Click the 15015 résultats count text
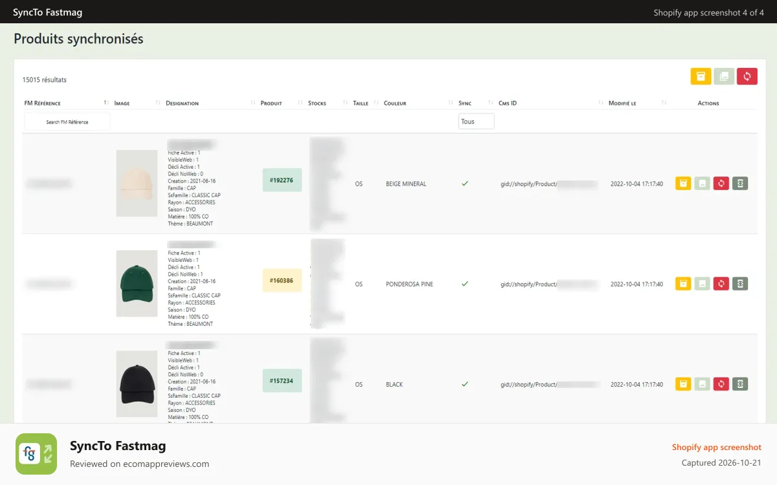The width and height of the screenshot is (777, 485). [x=44, y=80]
